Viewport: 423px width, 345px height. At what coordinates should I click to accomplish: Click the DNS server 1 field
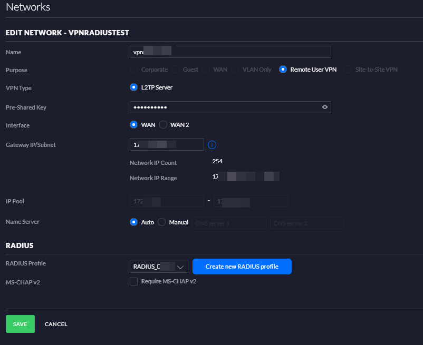(229, 223)
